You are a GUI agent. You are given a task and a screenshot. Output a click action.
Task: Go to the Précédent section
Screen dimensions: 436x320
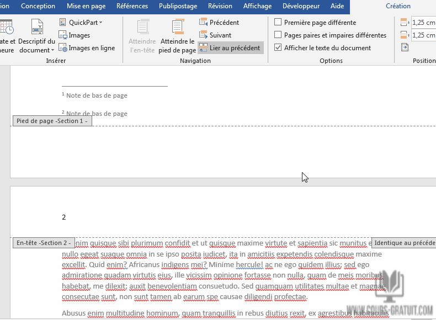tap(219, 23)
